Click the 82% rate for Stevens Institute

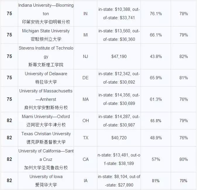click(184, 57)
